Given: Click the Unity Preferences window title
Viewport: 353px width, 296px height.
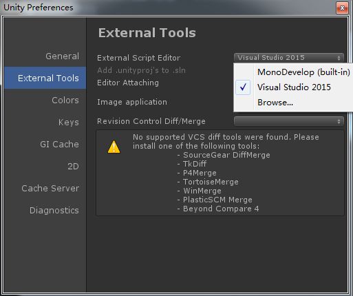Looking at the screenshot, I should [39, 8].
